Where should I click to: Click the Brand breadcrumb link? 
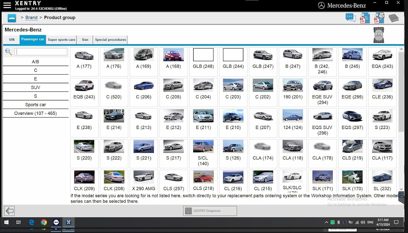(x=31, y=18)
